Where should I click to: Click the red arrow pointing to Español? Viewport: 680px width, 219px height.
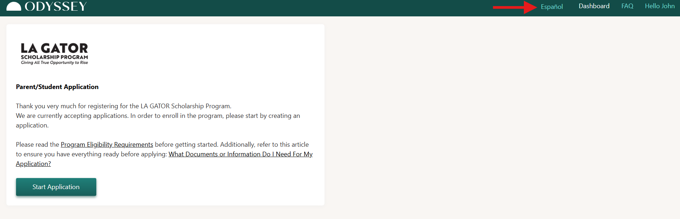tap(515, 7)
